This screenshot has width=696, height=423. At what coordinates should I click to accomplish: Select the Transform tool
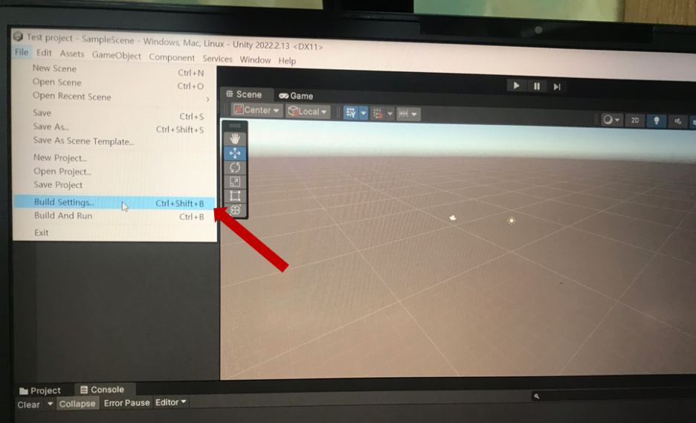235,210
